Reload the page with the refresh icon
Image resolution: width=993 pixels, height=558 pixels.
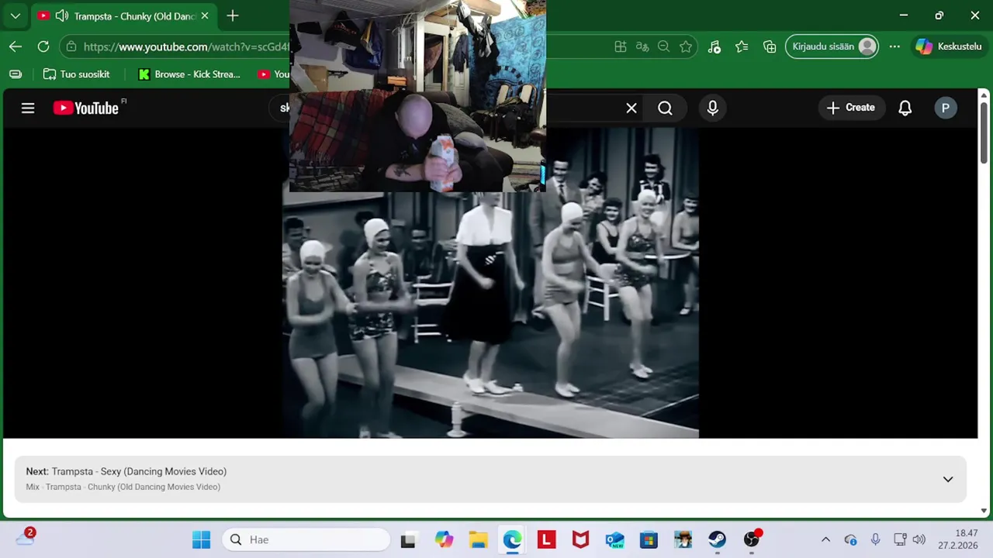(43, 46)
